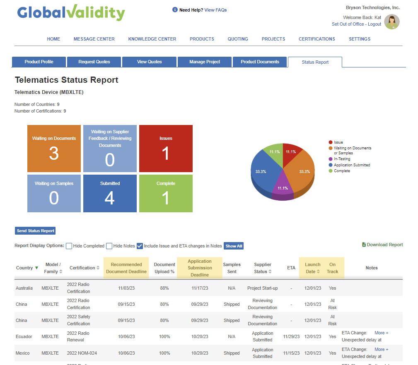
Task: Click the Show All button
Action: [234, 246]
